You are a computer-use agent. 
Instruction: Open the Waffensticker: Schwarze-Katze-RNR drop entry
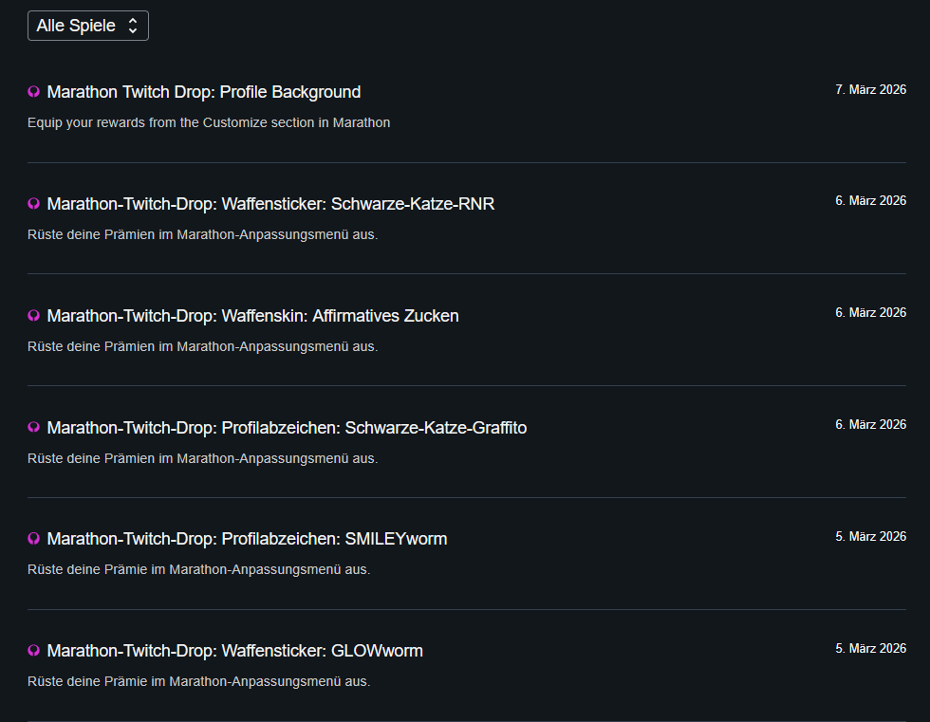270,204
